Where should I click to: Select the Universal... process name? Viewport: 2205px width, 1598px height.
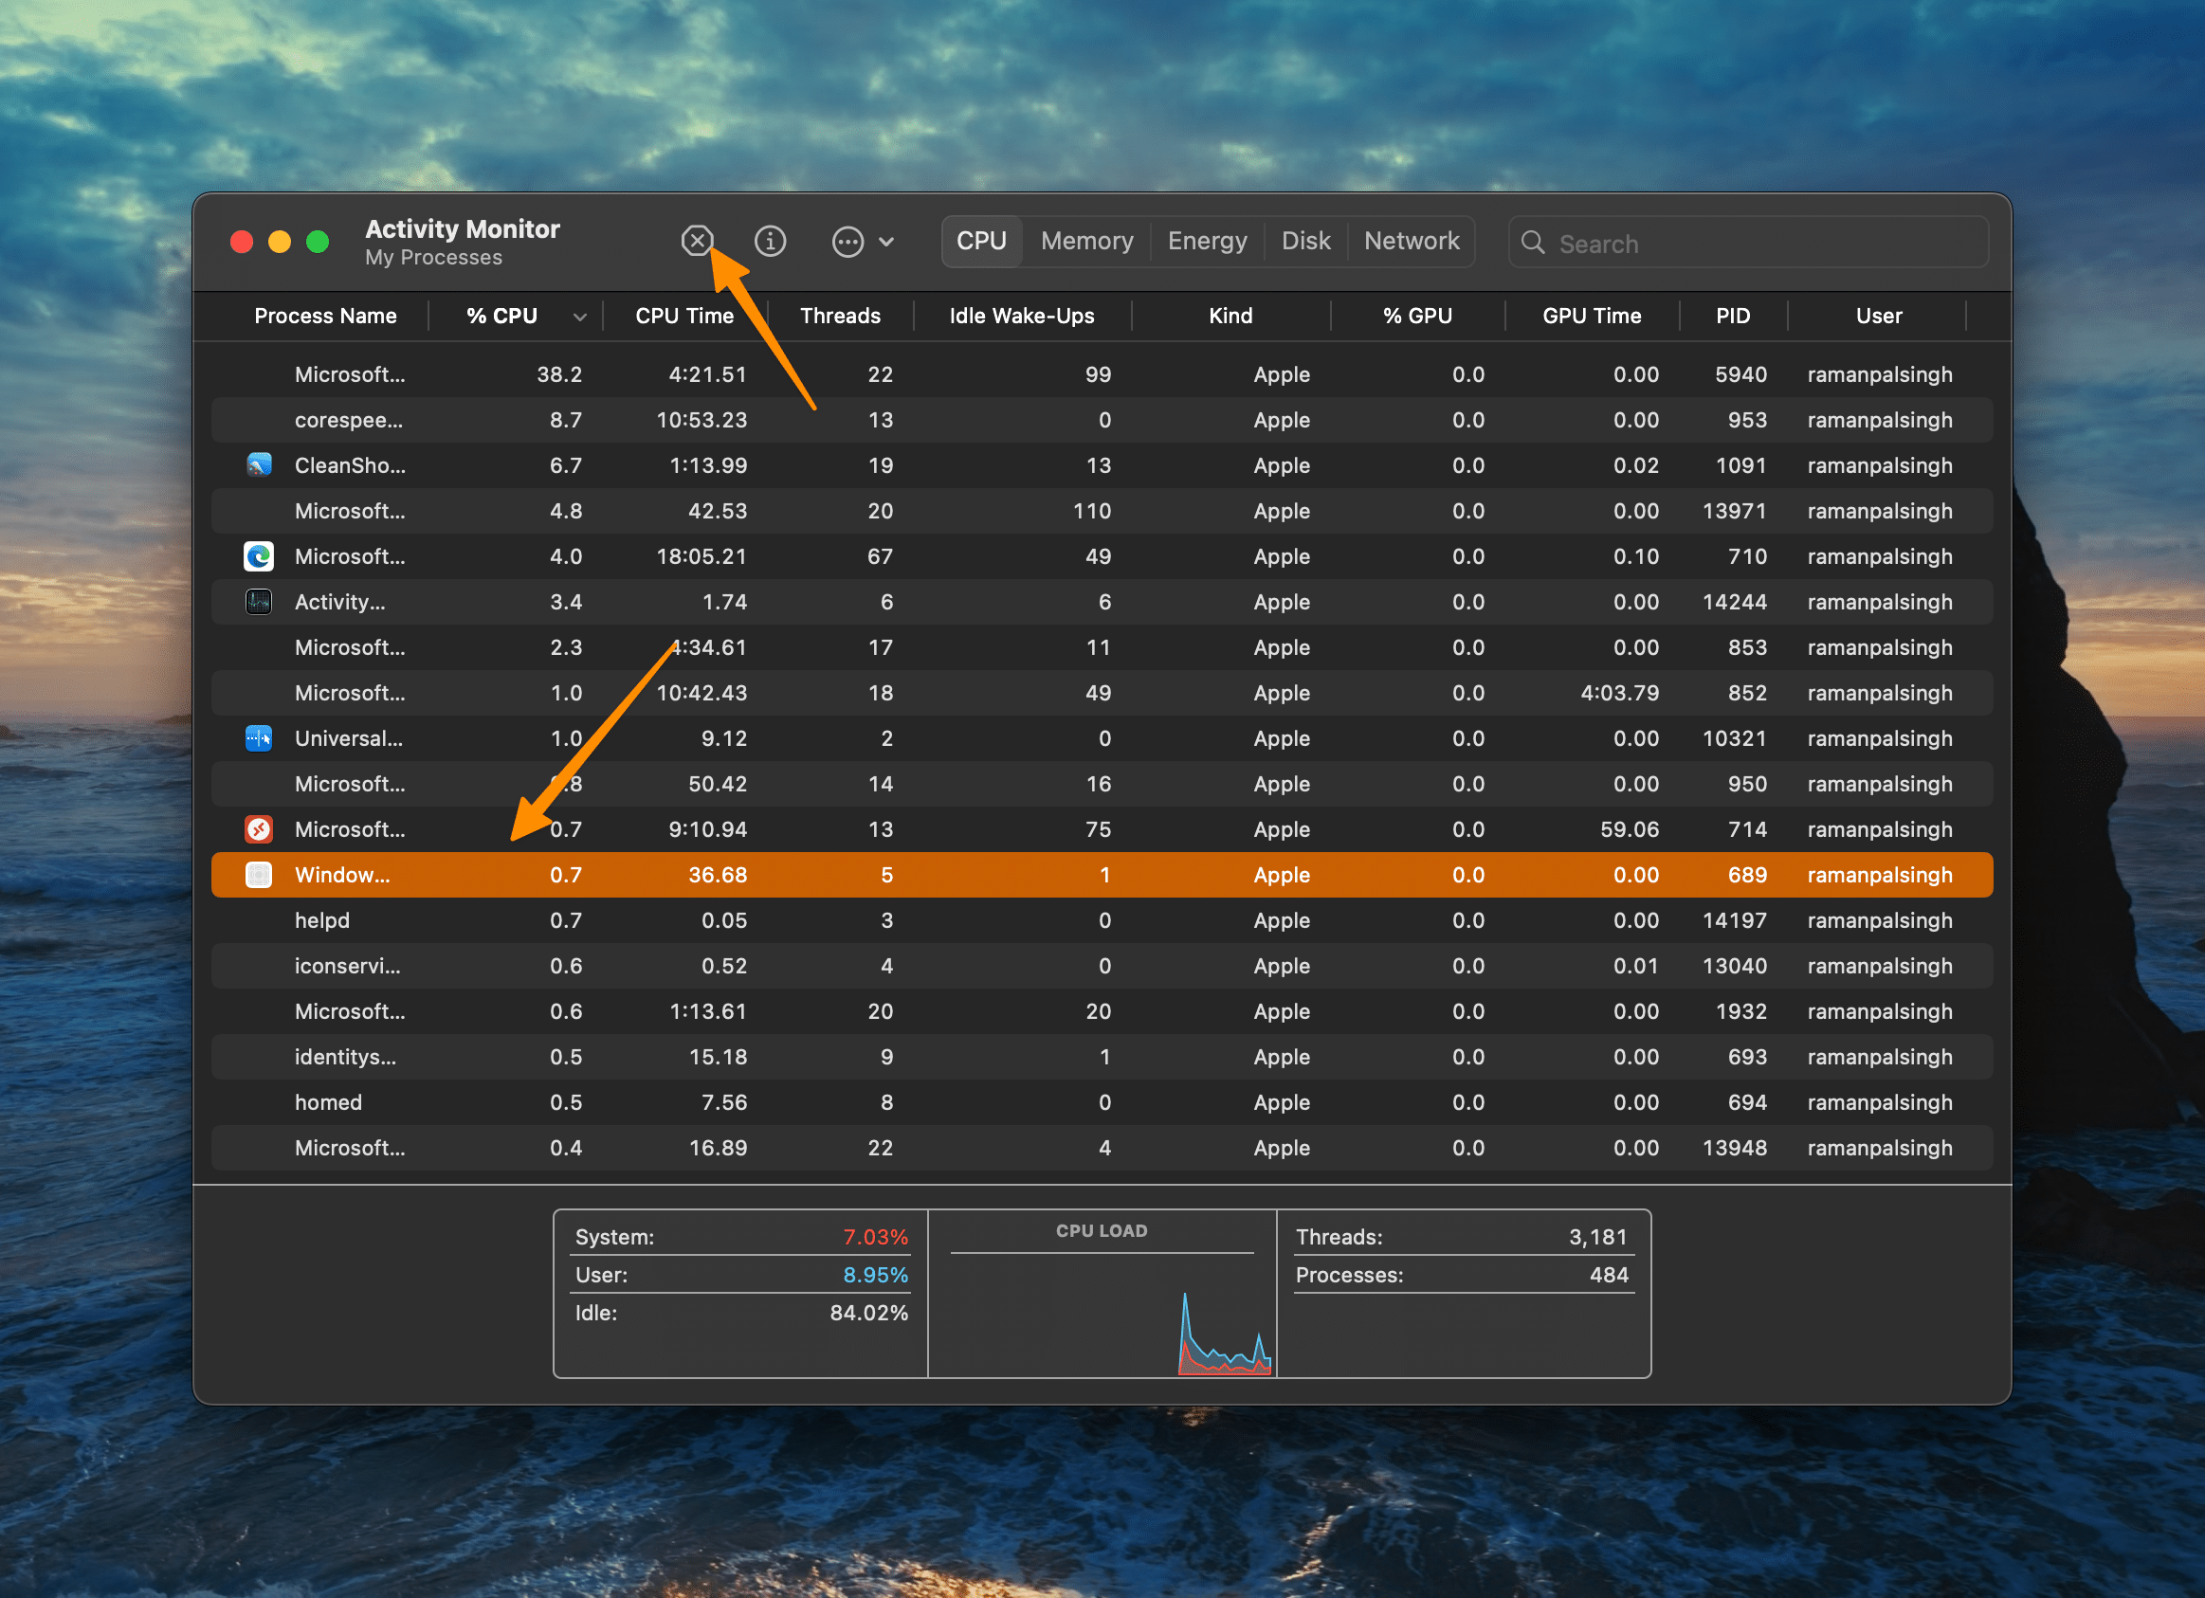pyautogui.click(x=348, y=737)
